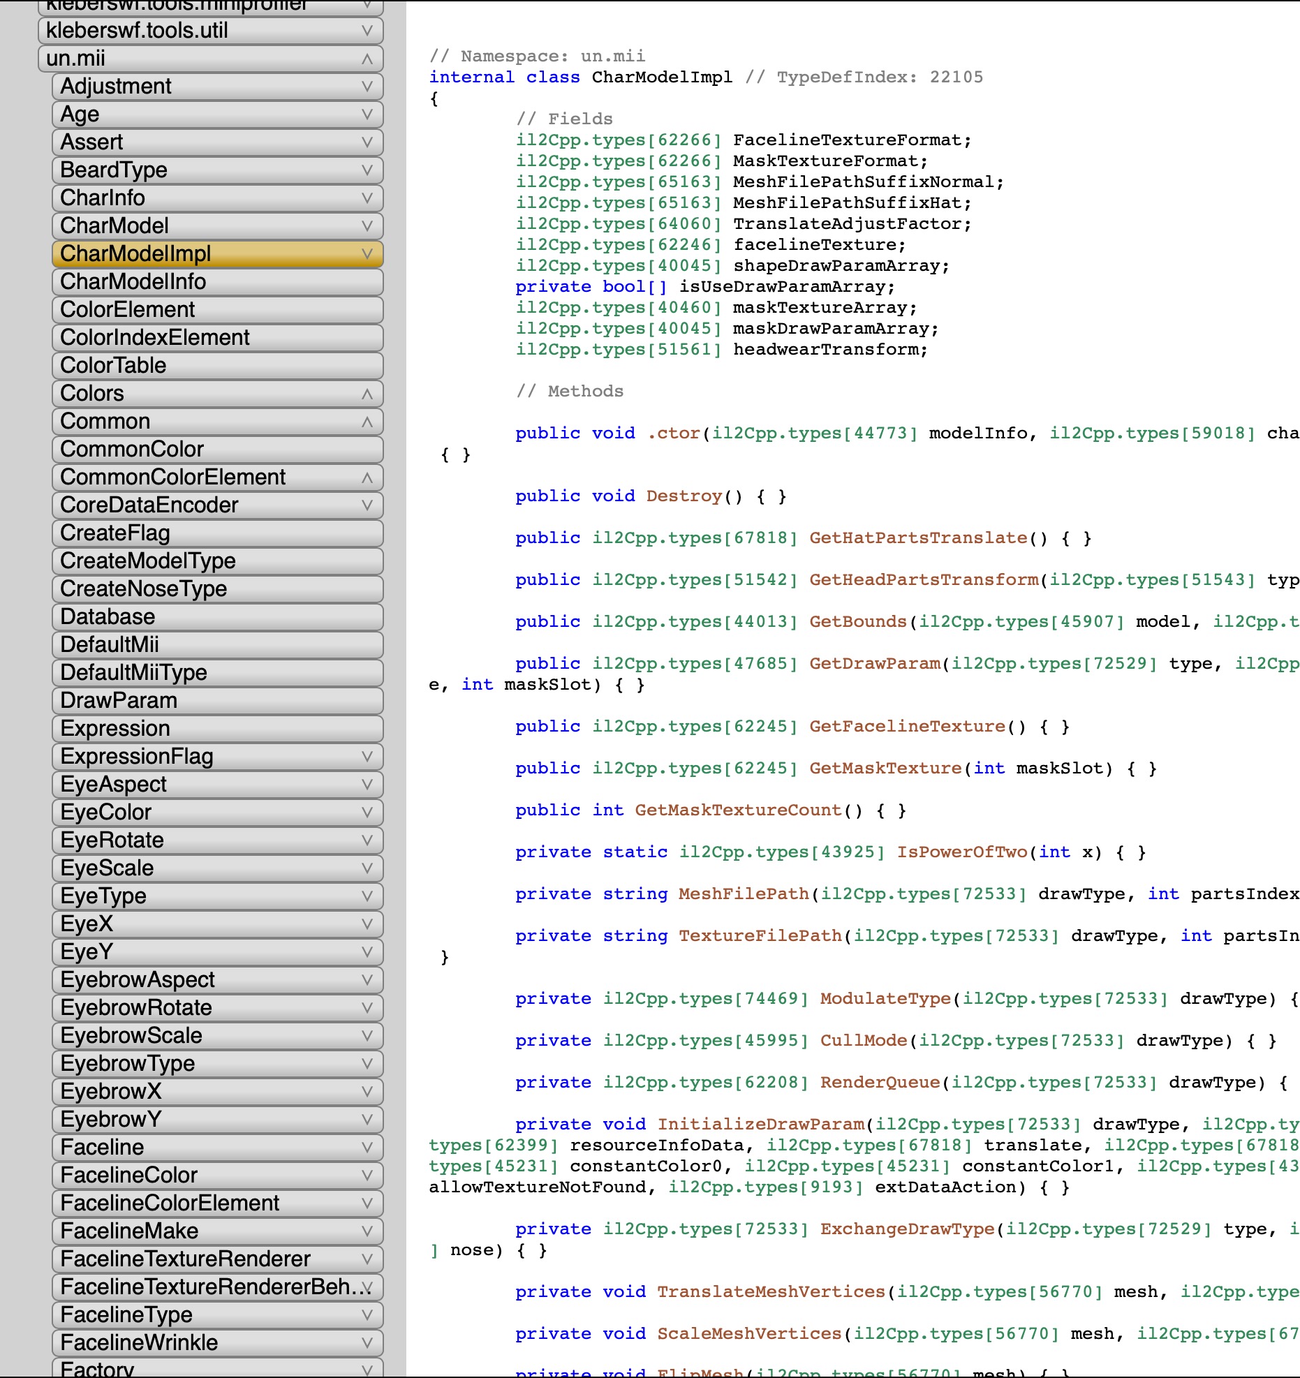Image resolution: width=1300 pixels, height=1378 pixels.
Task: Click the chevron on FacelineColor
Action: point(367,1176)
